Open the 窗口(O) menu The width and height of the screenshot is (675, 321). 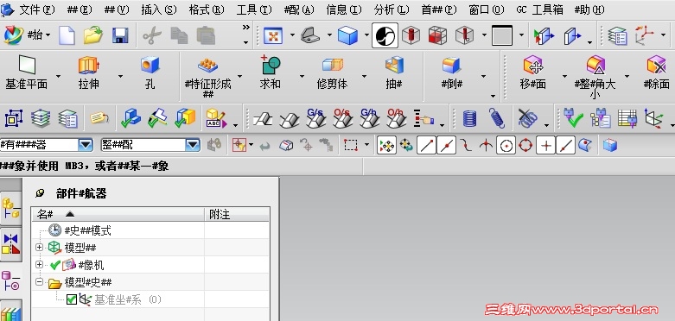click(x=486, y=9)
